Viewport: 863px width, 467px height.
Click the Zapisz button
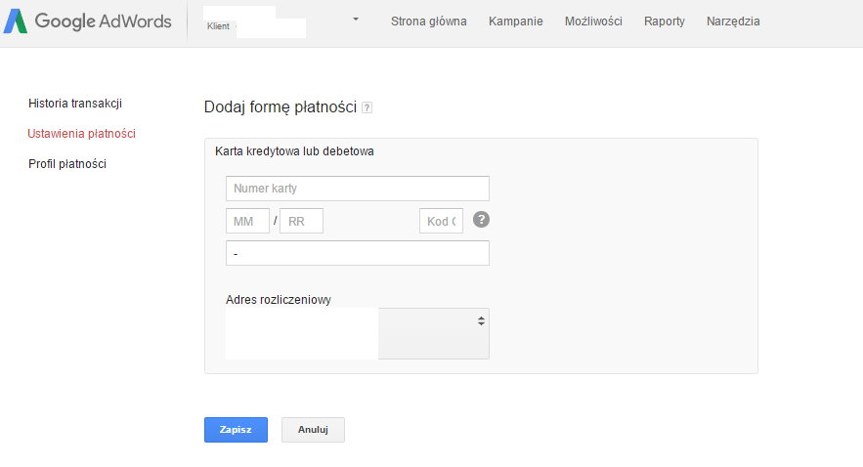pos(236,430)
